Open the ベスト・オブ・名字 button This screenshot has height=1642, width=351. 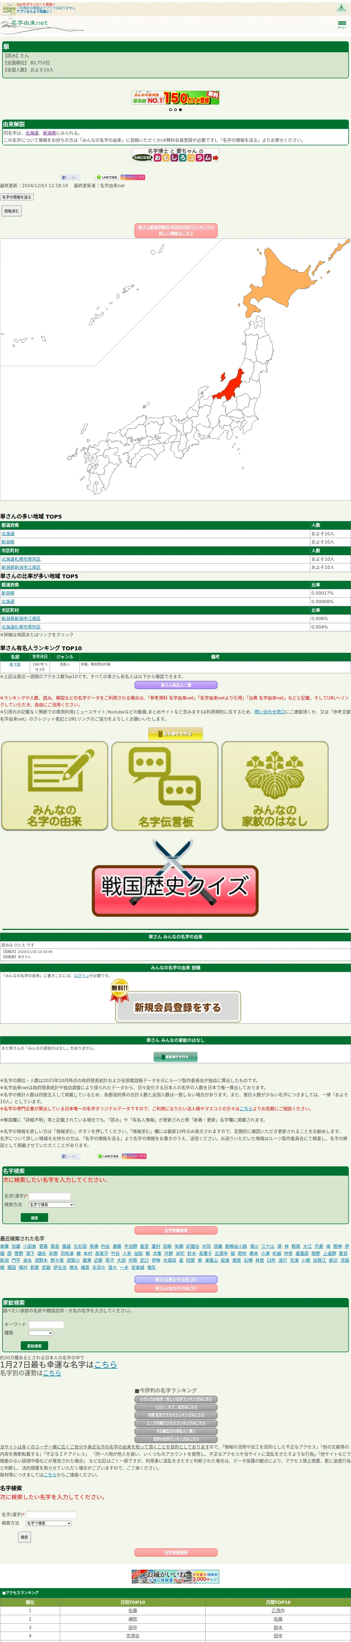[x=176, y=1407]
